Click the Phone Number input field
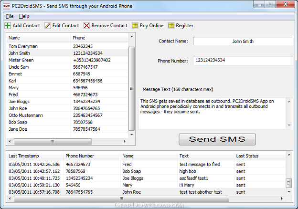298x209 pixels. coord(243,61)
